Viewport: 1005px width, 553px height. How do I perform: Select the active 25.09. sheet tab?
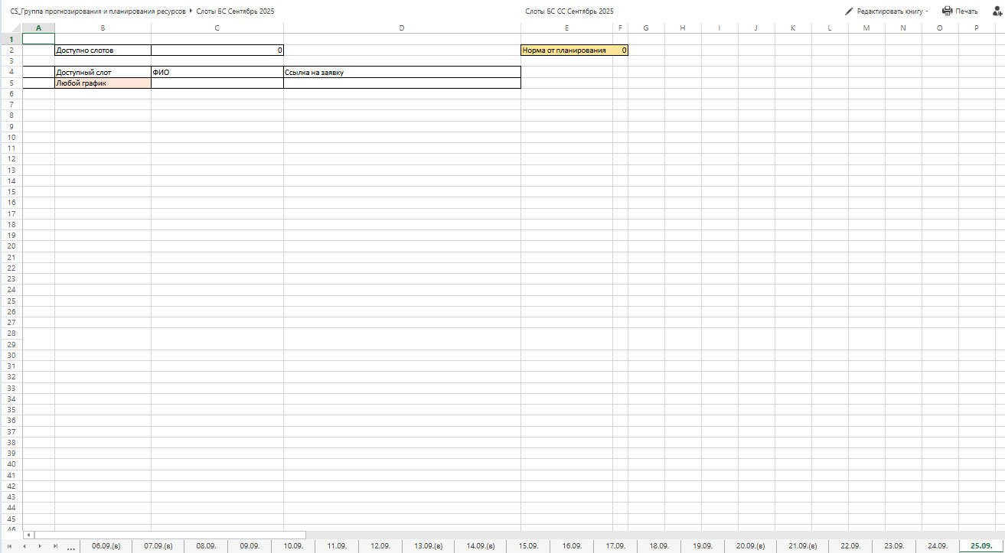pos(981,546)
